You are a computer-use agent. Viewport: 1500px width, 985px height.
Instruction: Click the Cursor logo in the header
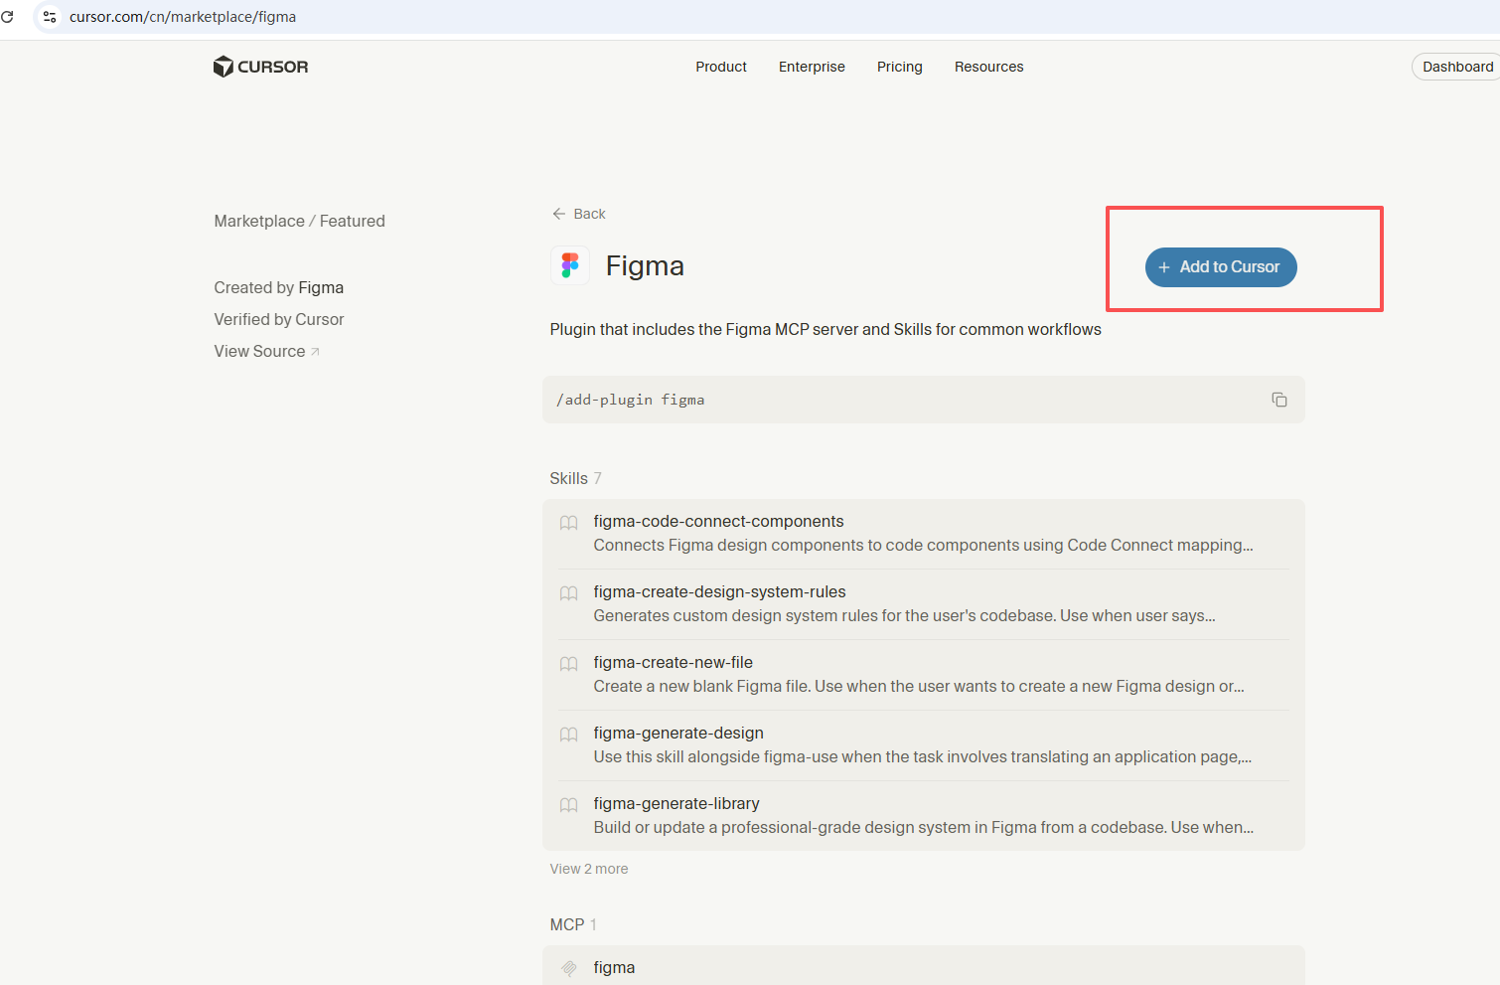pyautogui.click(x=260, y=67)
